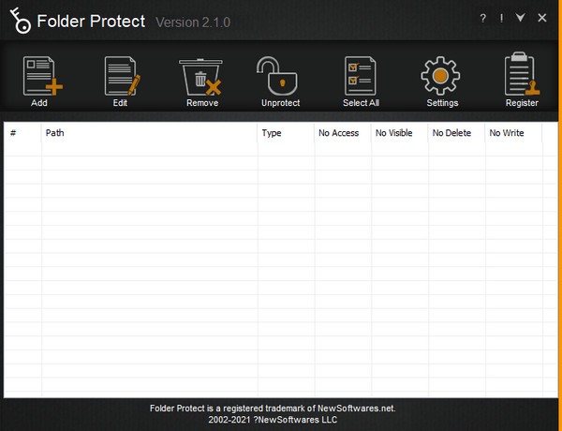The height and width of the screenshot is (431, 562).
Task: Sort by the Type column header
Action: coord(286,133)
